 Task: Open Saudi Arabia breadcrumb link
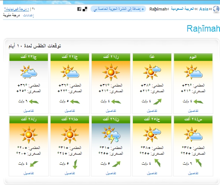tap(182, 9)
